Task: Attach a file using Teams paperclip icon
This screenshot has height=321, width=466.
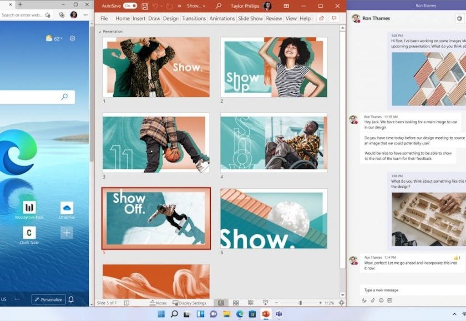Action: 372,301
